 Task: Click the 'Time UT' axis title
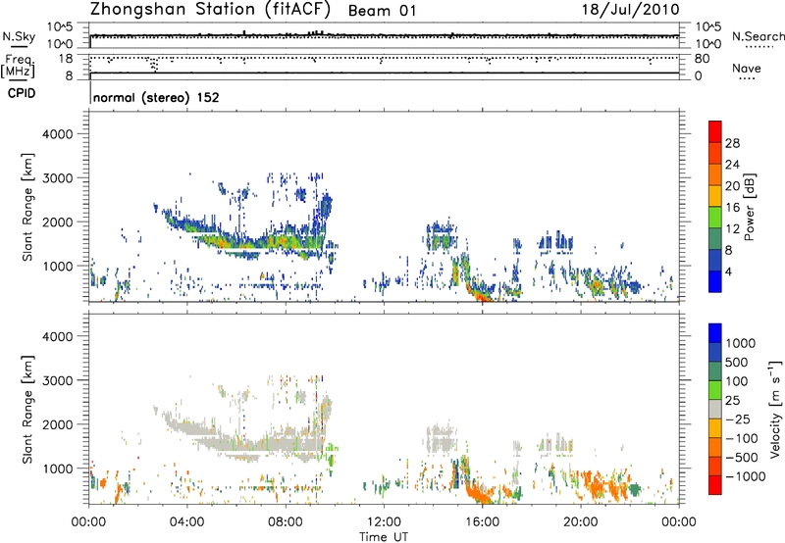tap(384, 537)
